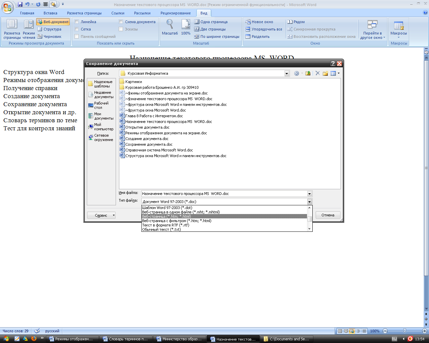
Task: Switch to Черновик draft view
Action: tap(49, 37)
